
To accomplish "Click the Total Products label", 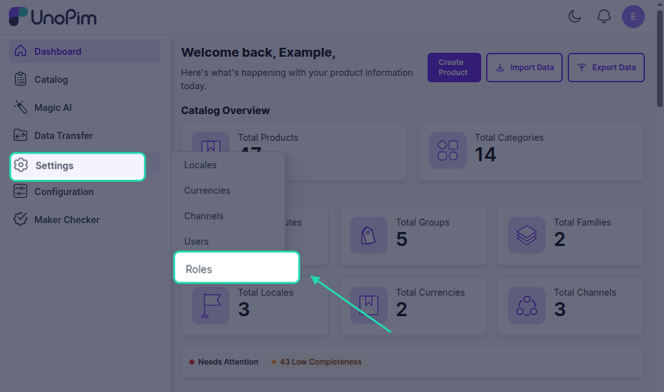I will coord(268,138).
